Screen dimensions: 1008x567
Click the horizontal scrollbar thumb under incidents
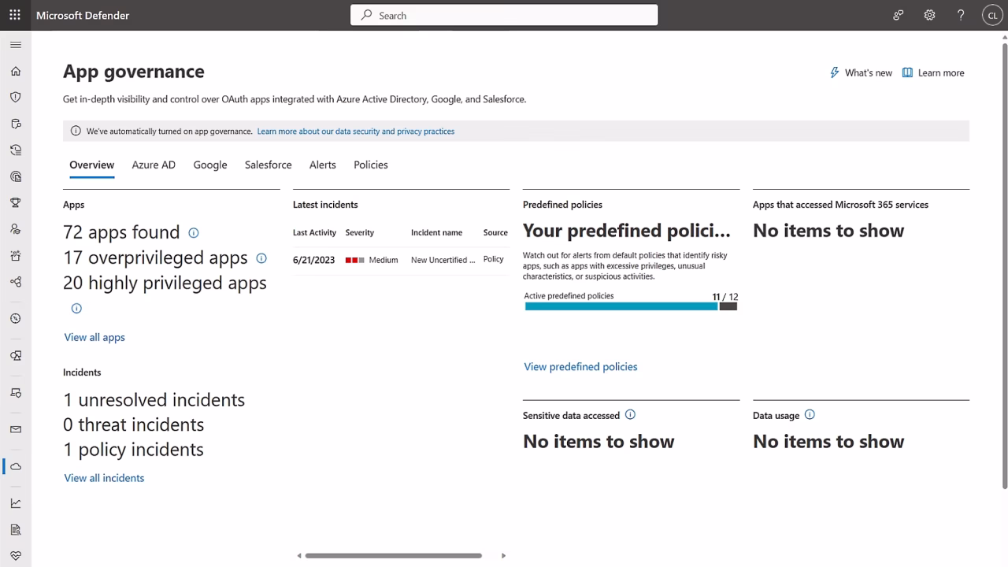[394, 555]
